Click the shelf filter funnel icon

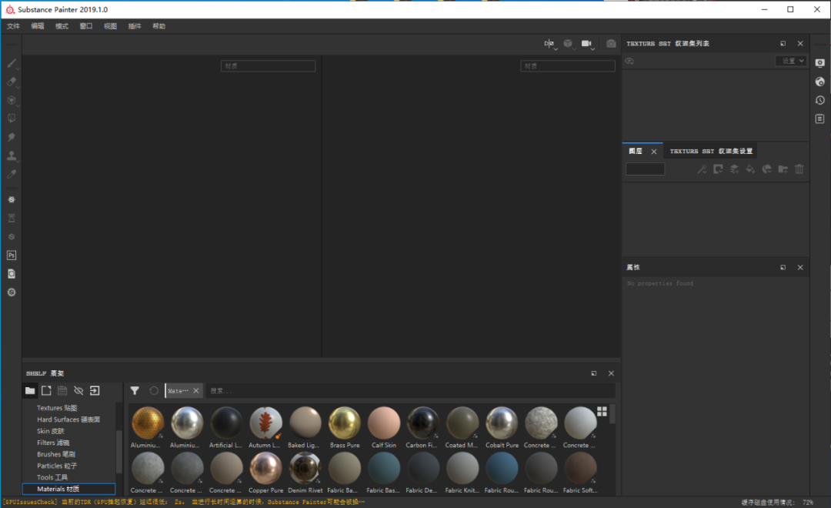[x=135, y=391]
